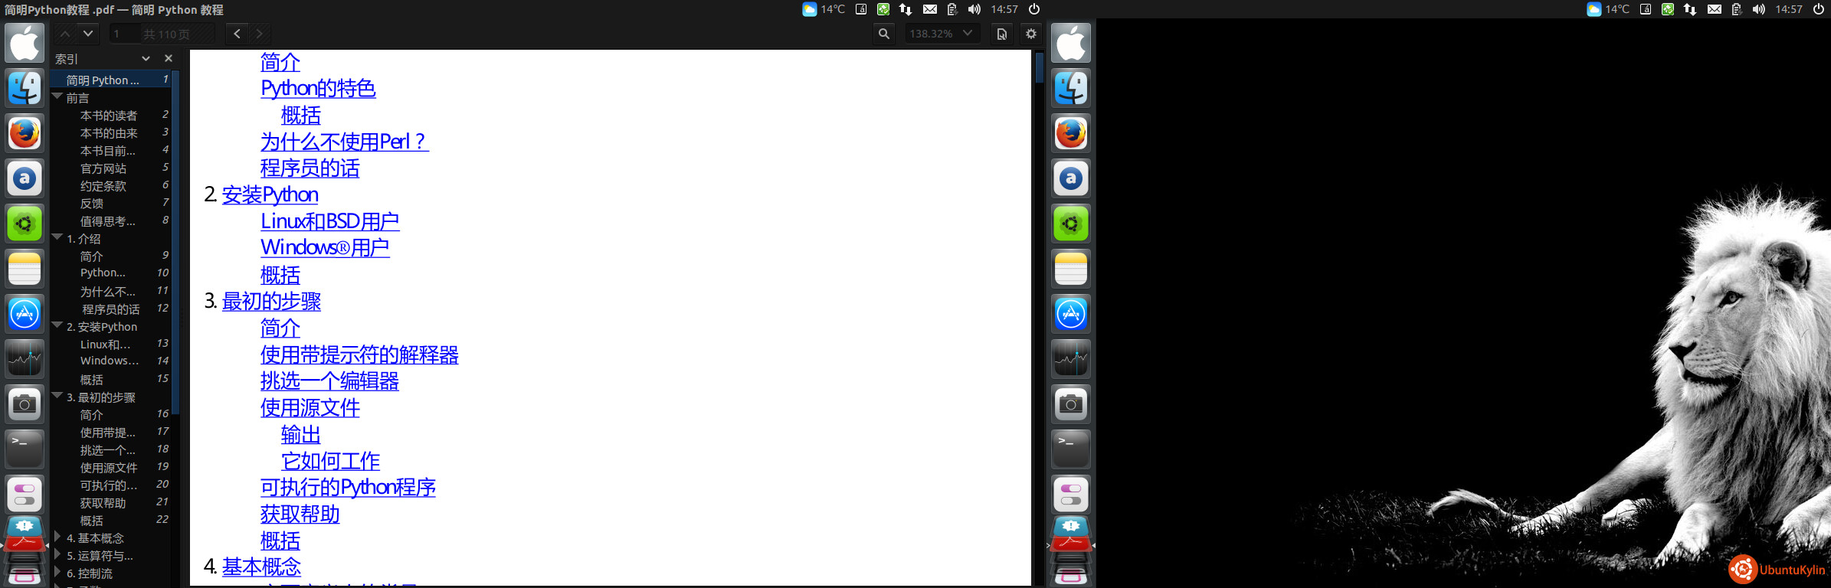
Task: Open view options gear button
Action: click(1031, 34)
